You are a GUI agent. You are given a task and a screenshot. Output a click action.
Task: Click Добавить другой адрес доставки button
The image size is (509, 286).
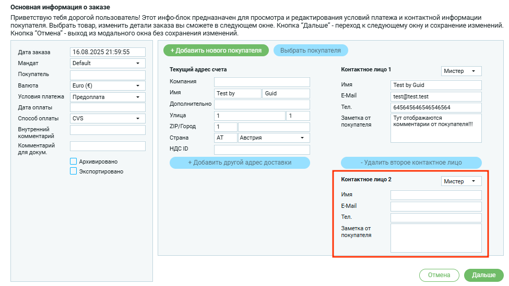pyautogui.click(x=240, y=163)
